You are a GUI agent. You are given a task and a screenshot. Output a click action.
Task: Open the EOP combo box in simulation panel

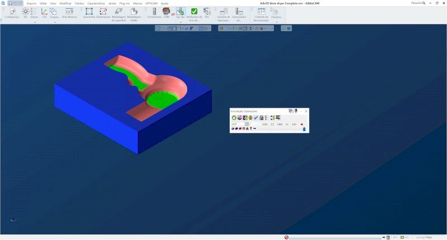(240, 124)
